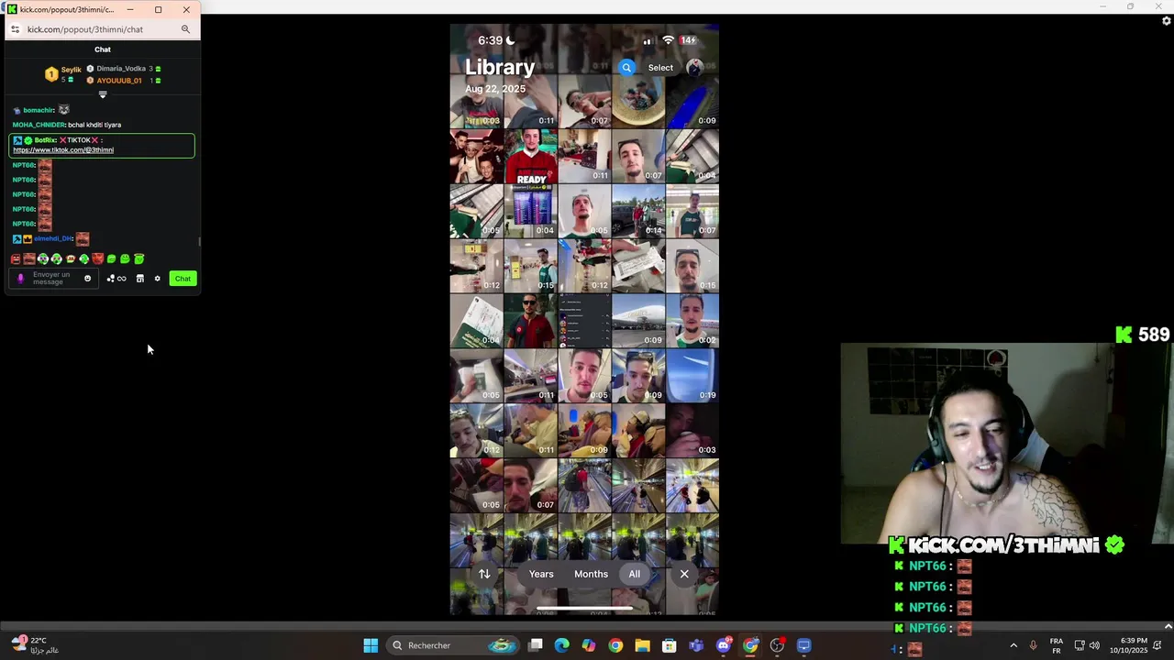Image resolution: width=1174 pixels, height=660 pixels.
Task: Open the video thumbnail labeled 0:02
Action: pos(692,321)
